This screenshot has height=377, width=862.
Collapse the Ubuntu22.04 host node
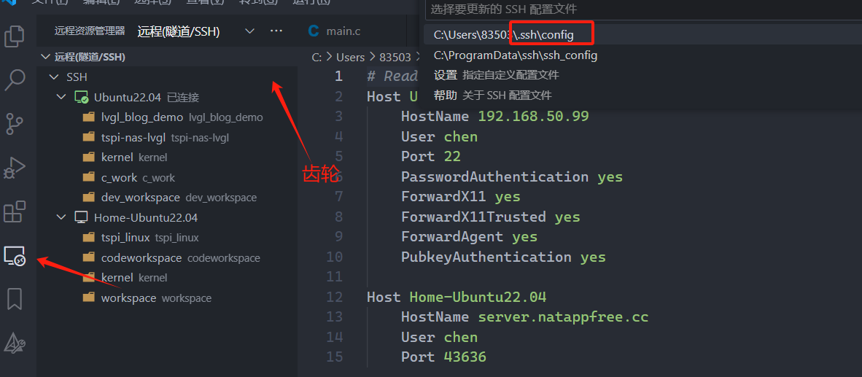point(61,98)
